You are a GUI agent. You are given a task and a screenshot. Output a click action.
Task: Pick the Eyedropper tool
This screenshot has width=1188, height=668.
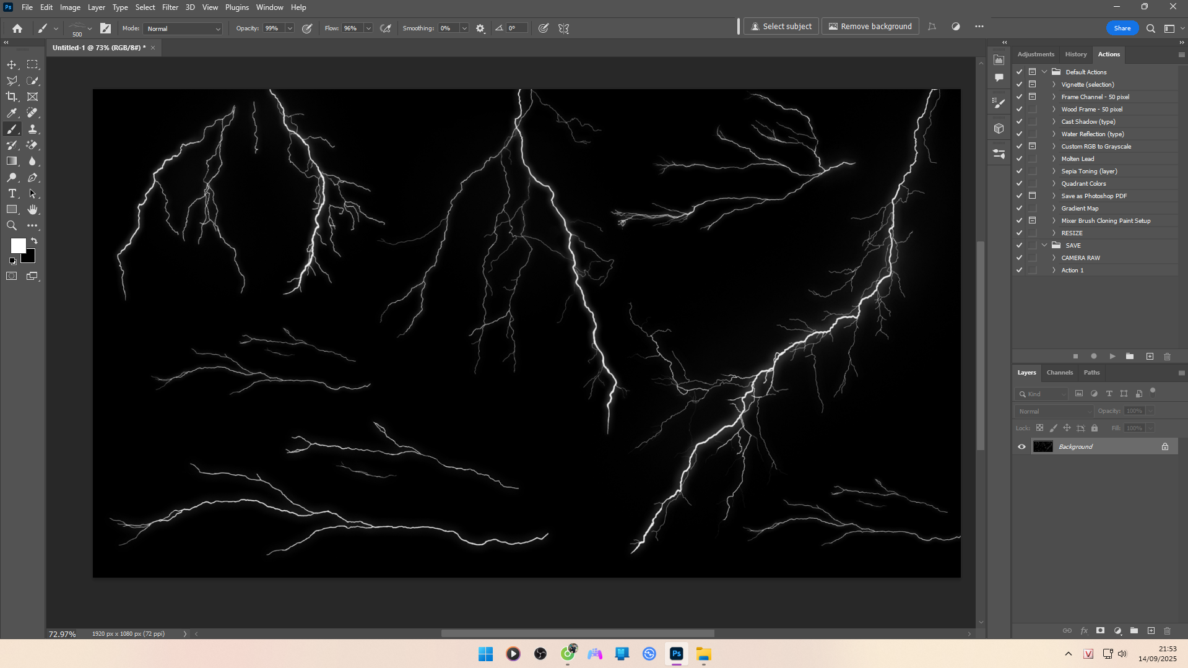[12, 113]
